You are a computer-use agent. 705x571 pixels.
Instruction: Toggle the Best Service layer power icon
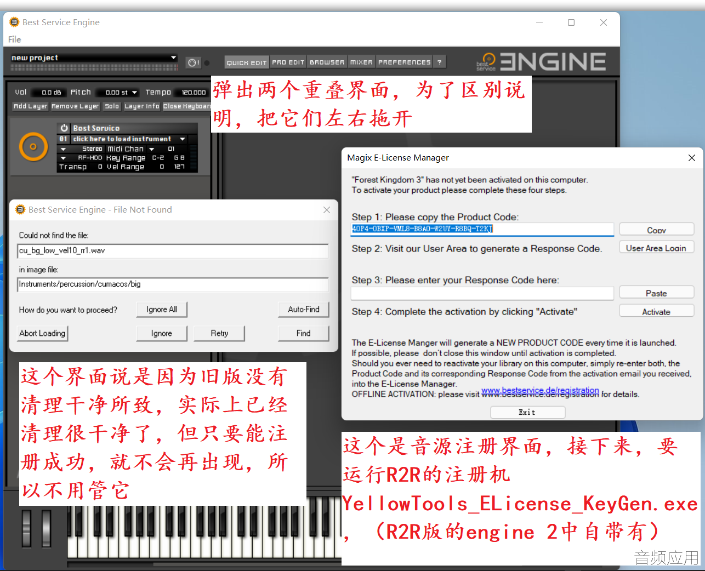tap(64, 128)
